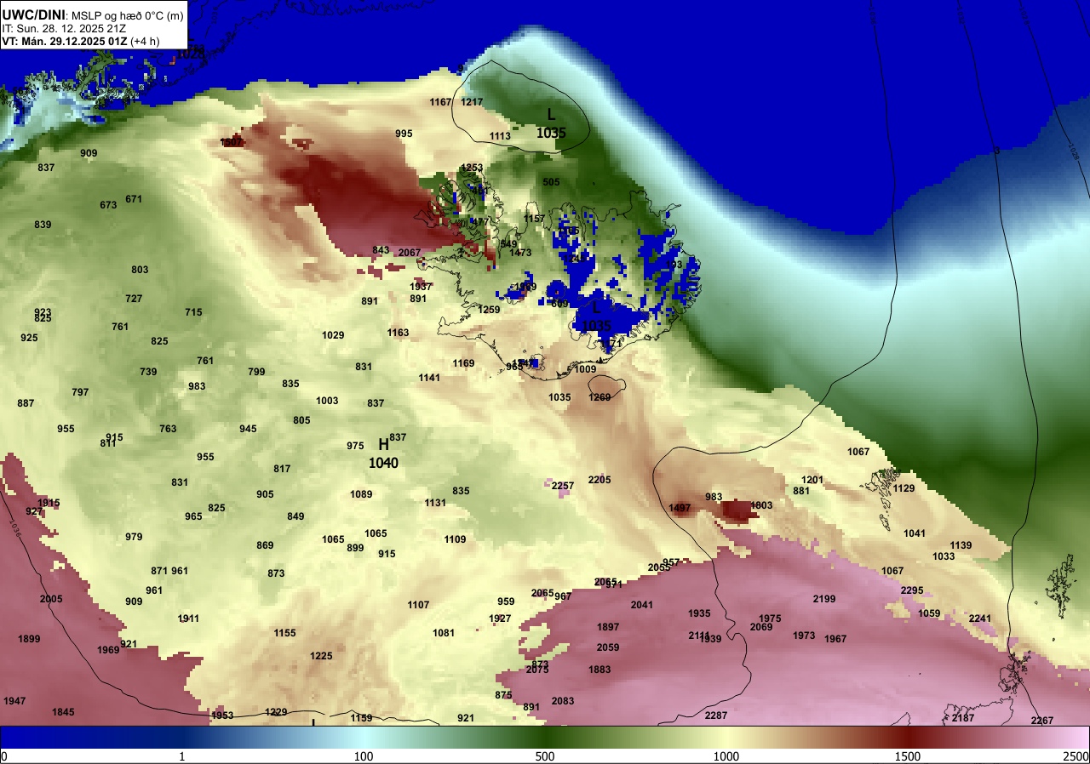This screenshot has height=764, width=1090.
Task: Pick the map value 1029
Action: (x=333, y=335)
